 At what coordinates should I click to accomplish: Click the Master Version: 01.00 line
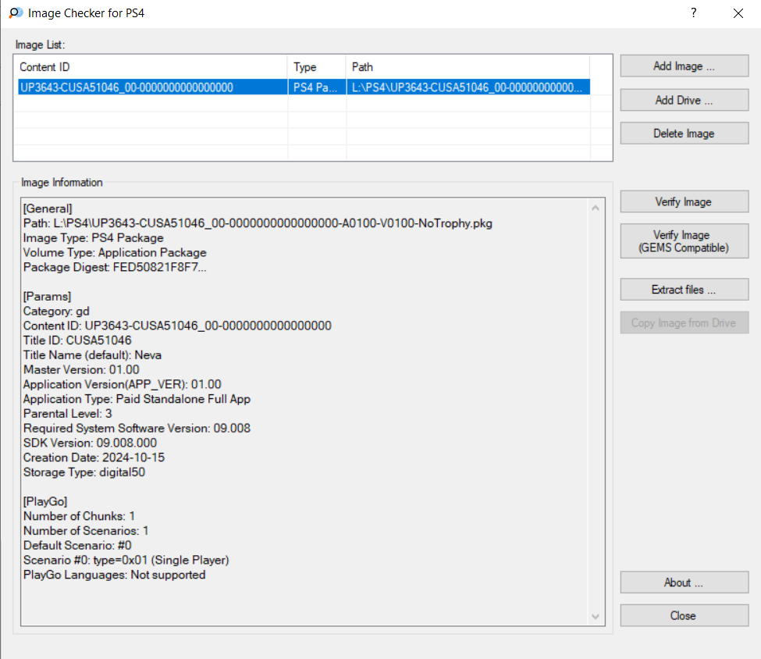point(81,370)
